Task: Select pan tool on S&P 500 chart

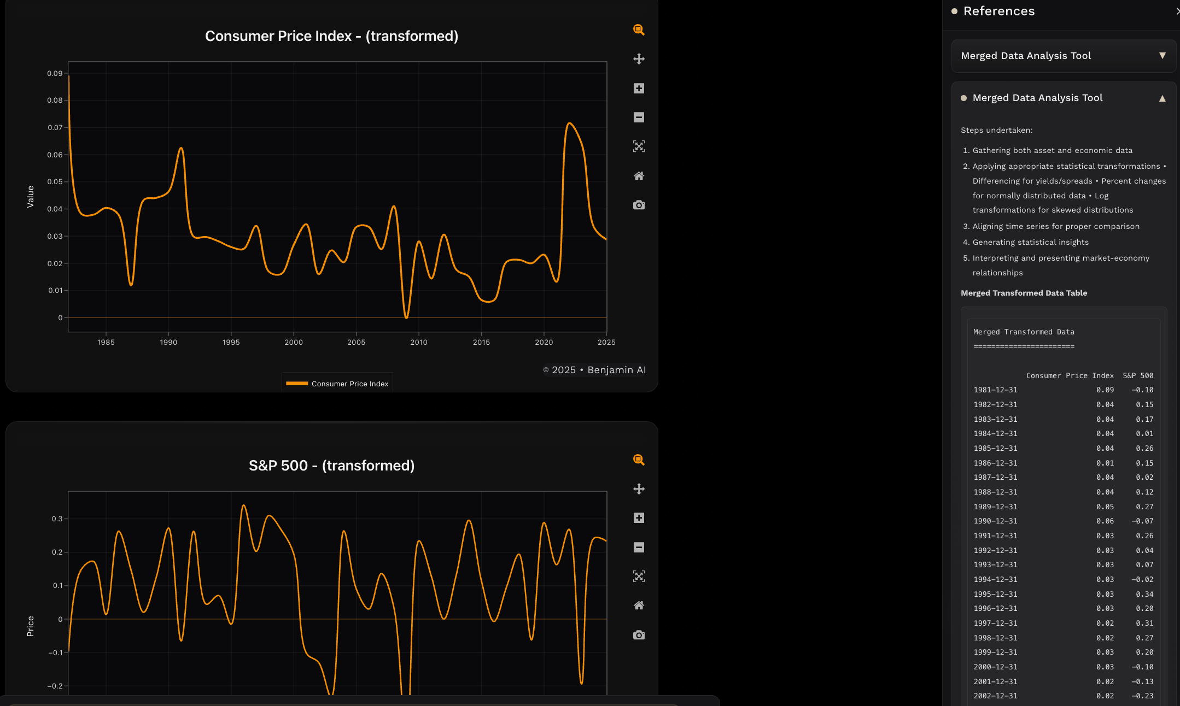Action: [x=639, y=489]
